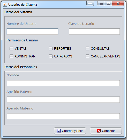Enable the CATALAGOS permission
The height and width of the screenshot is (140, 127).
click(x=51, y=56)
